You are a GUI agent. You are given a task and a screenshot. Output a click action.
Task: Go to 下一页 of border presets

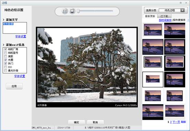(x=176, y=122)
